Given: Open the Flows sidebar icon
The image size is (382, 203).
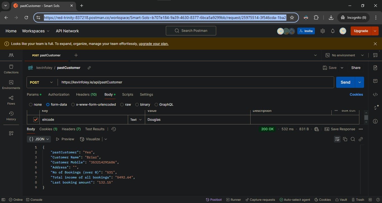Looking at the screenshot, I should coord(11,100).
